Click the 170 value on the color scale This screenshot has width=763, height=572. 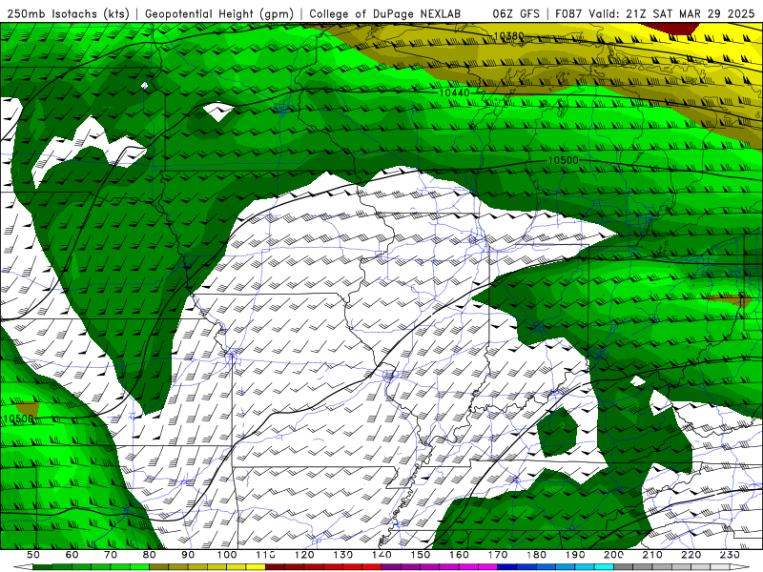click(x=498, y=555)
